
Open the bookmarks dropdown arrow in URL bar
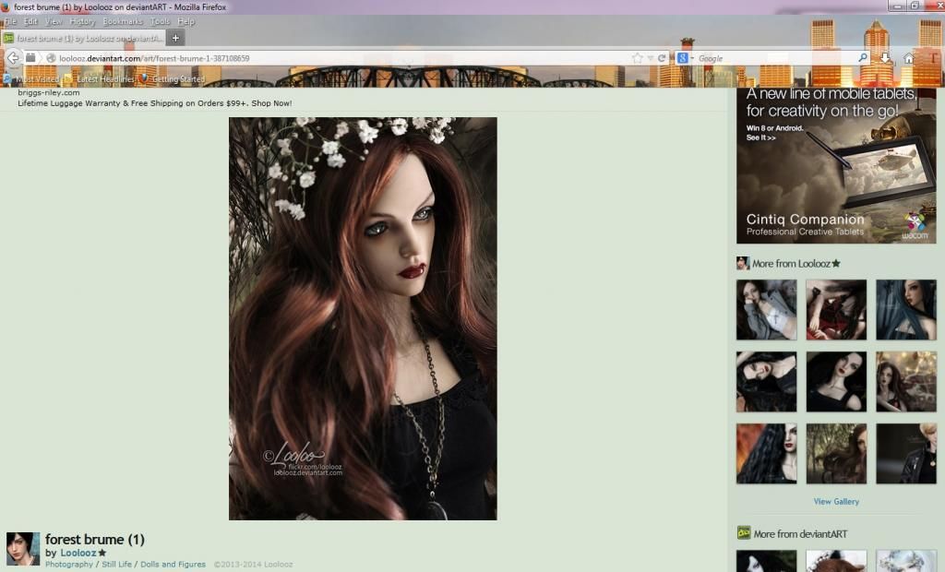click(651, 58)
